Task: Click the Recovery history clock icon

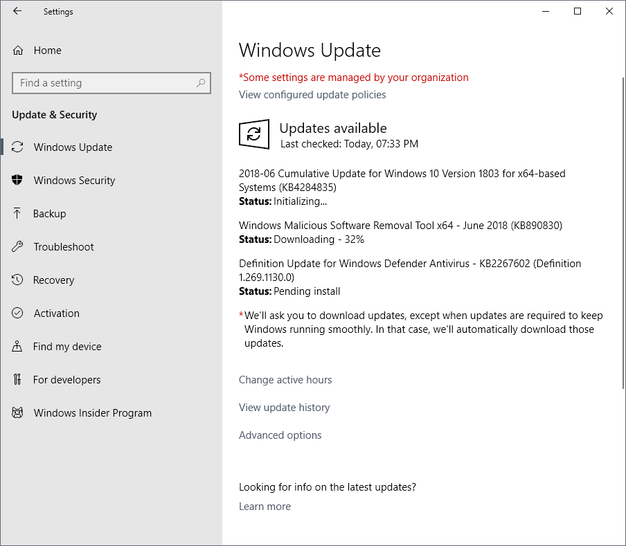Action: point(17,280)
